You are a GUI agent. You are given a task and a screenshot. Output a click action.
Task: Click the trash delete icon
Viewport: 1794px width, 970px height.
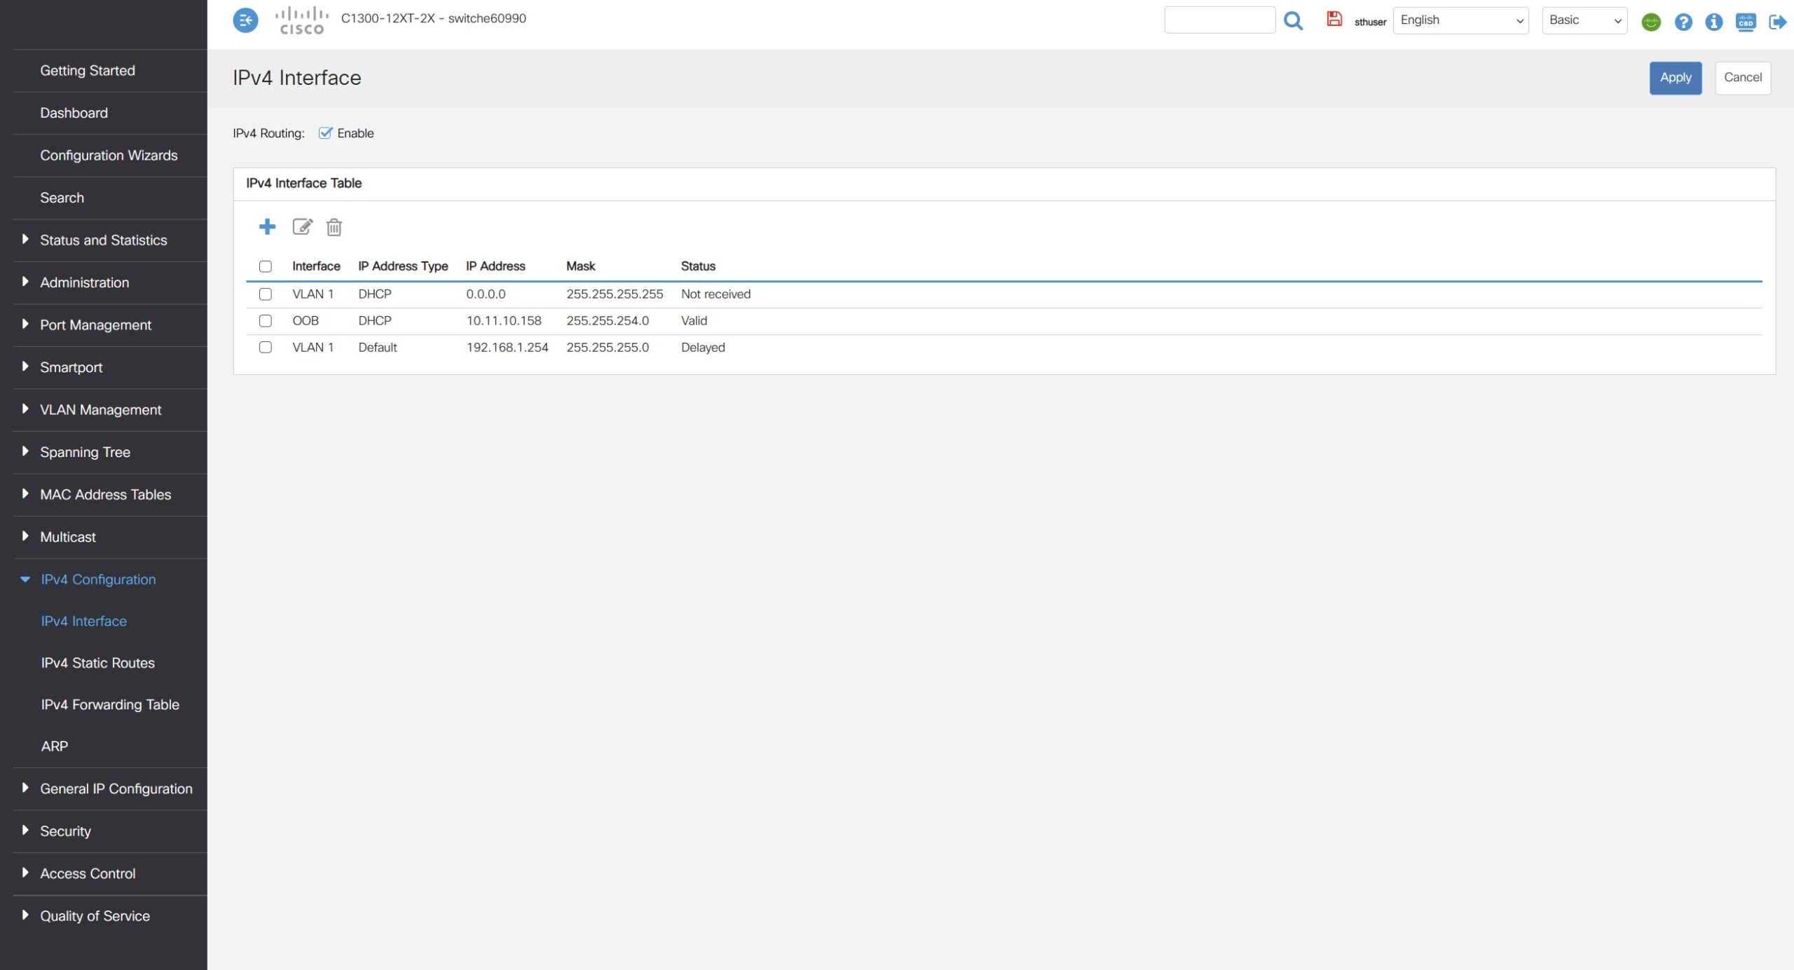334,227
